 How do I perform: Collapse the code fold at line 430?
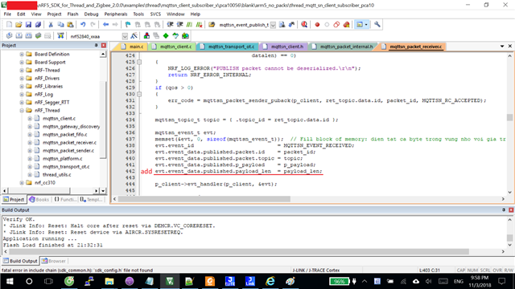pos(139,94)
